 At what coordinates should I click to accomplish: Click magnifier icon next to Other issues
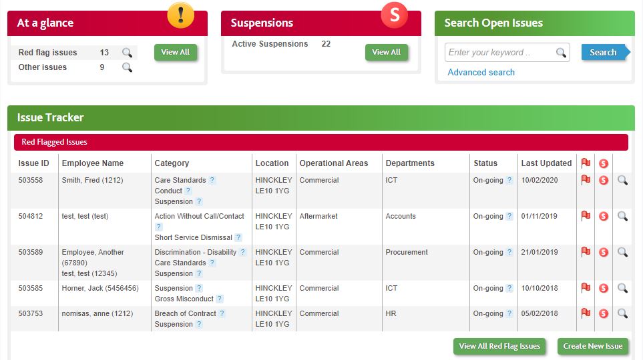click(127, 67)
